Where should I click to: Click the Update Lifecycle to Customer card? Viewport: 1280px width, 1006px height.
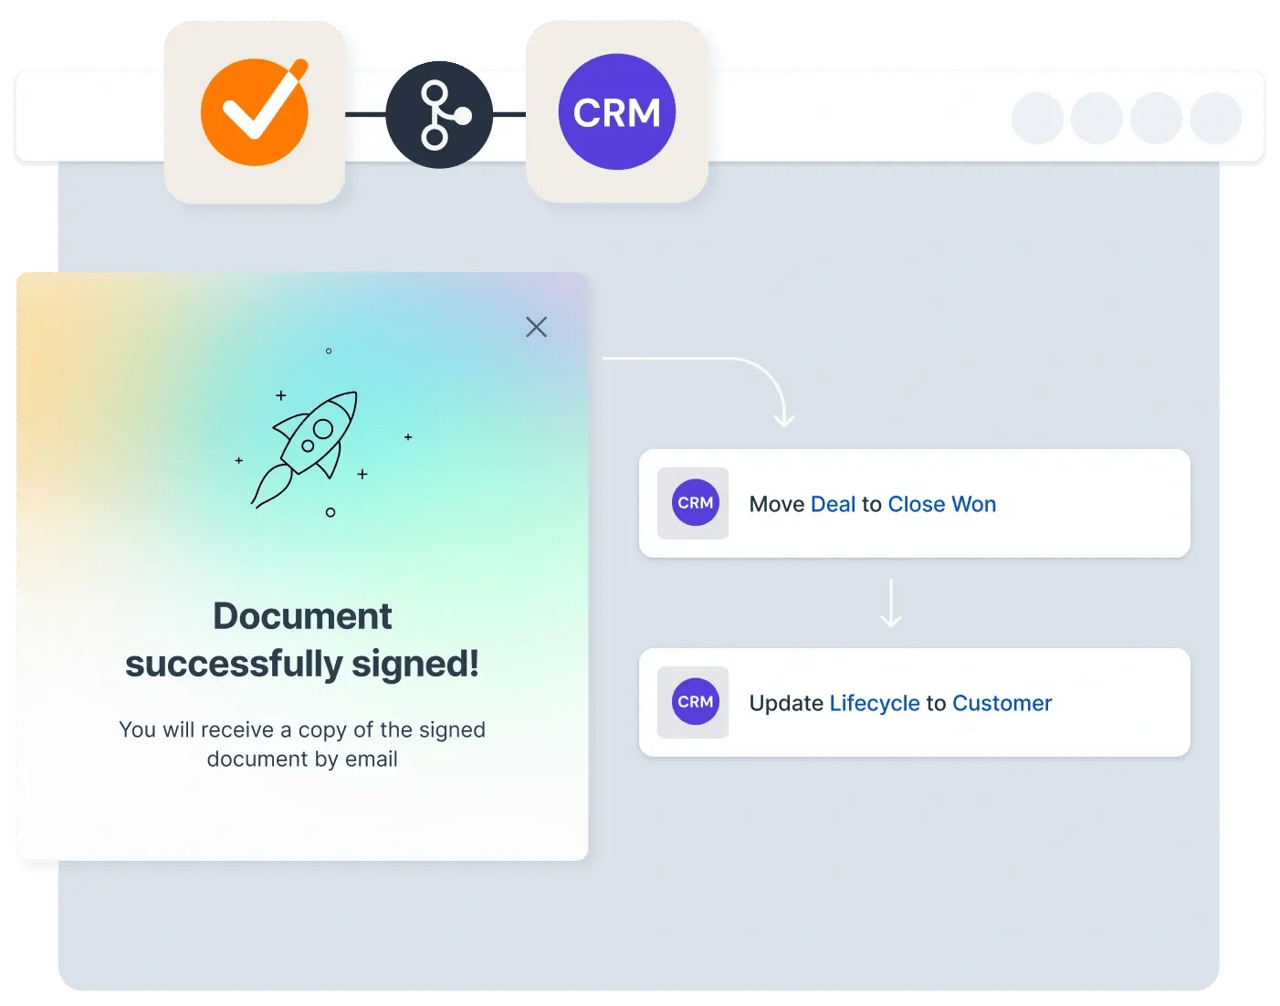(913, 702)
